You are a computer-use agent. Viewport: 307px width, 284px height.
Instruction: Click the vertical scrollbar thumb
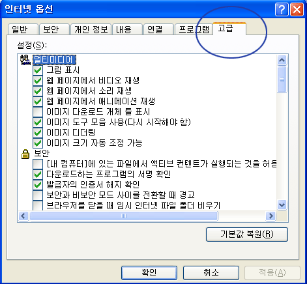tap(282, 79)
